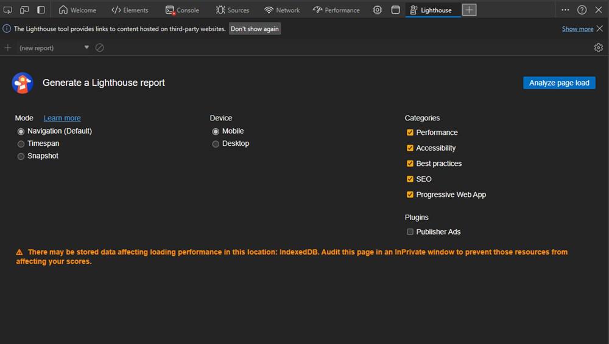
Task: Click the clear all reports icon
Action: coord(100,47)
